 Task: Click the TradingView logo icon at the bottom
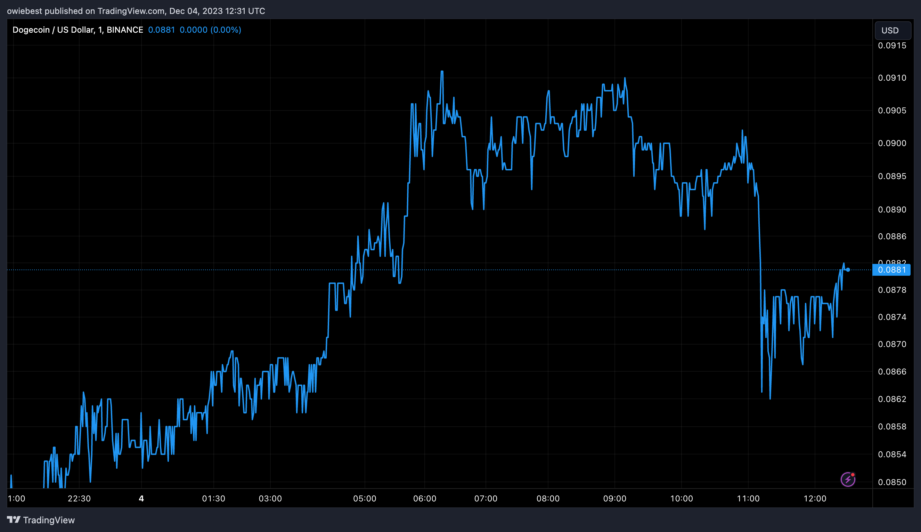(14, 519)
